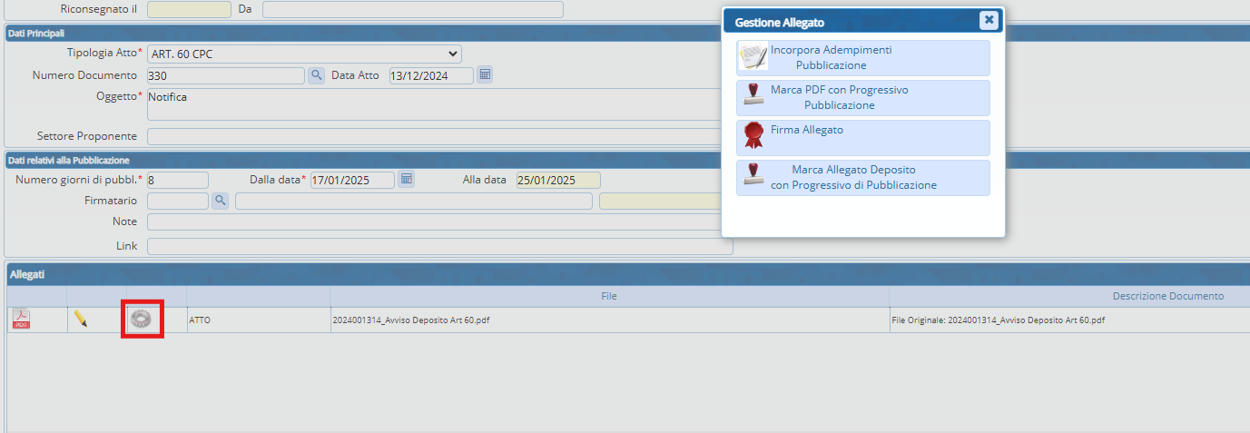Focus the Firmatario name field

point(414,201)
